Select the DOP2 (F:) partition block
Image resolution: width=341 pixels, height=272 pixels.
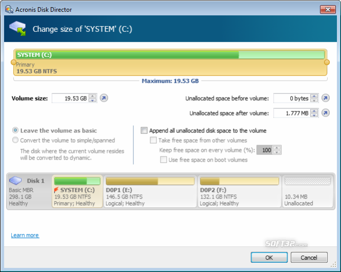tap(239, 191)
